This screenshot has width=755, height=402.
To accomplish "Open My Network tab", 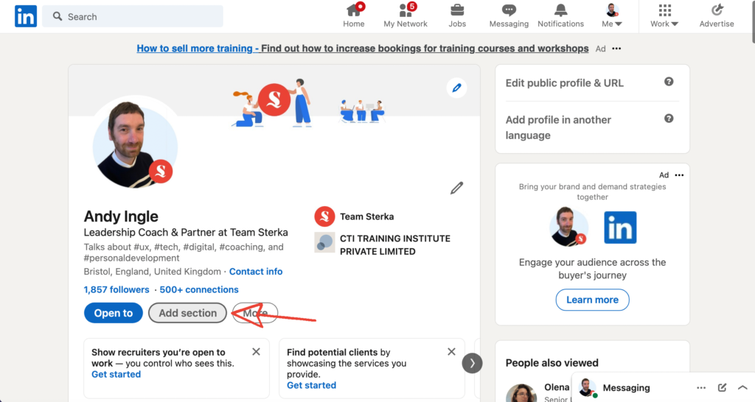I will pos(406,16).
